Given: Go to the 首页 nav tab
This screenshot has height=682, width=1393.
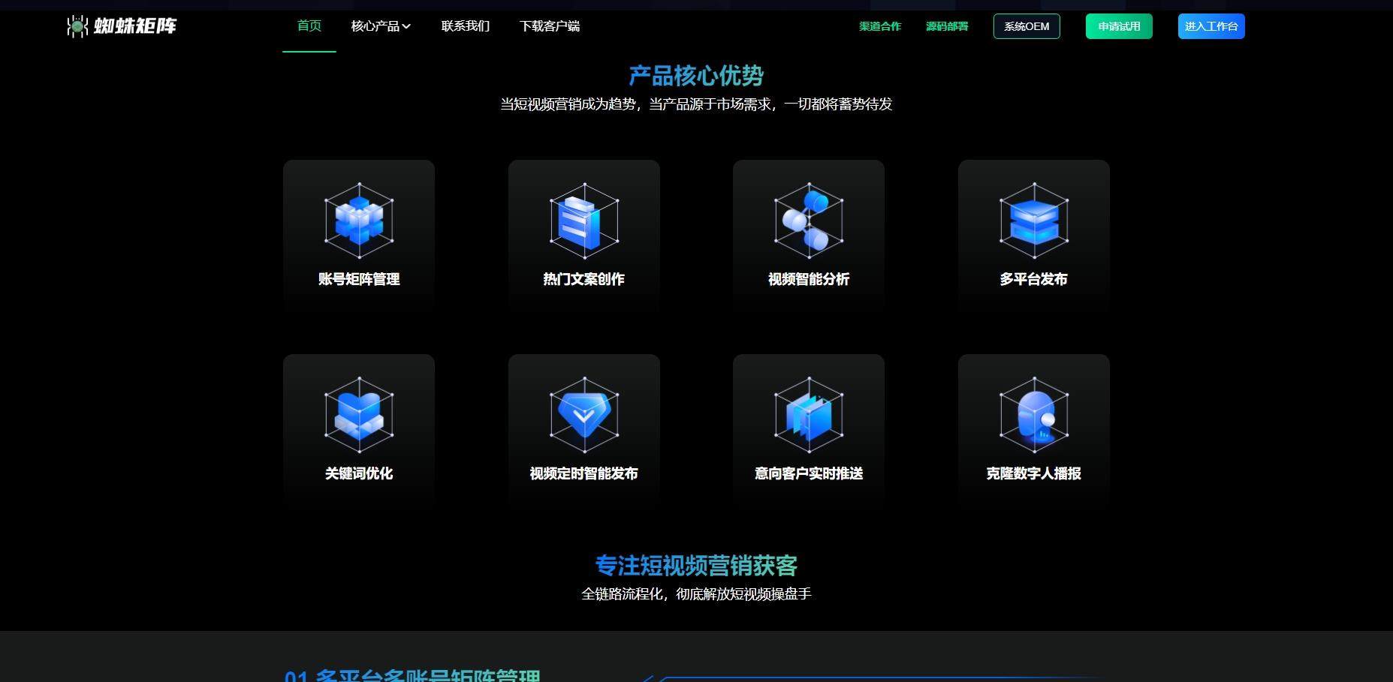Looking at the screenshot, I should pos(309,26).
